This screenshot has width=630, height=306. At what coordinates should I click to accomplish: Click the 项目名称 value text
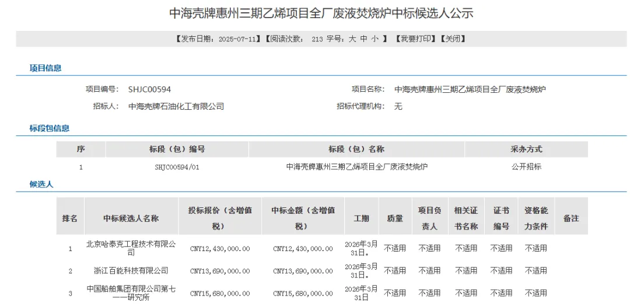pyautogui.click(x=470, y=89)
